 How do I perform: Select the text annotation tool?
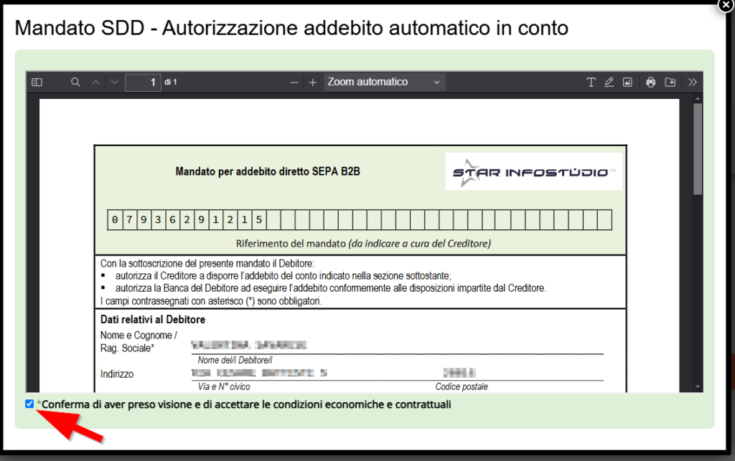click(x=591, y=82)
